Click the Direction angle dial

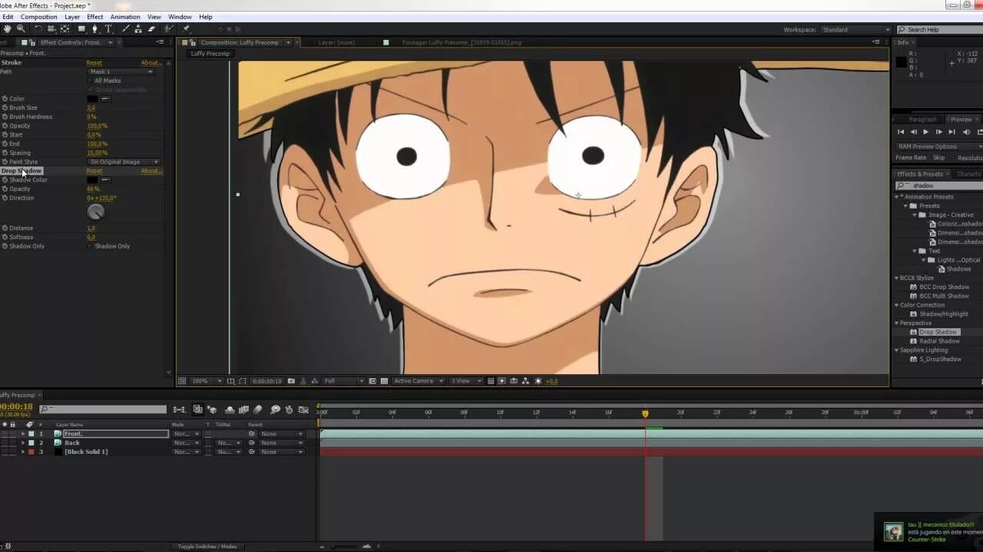pyautogui.click(x=96, y=212)
